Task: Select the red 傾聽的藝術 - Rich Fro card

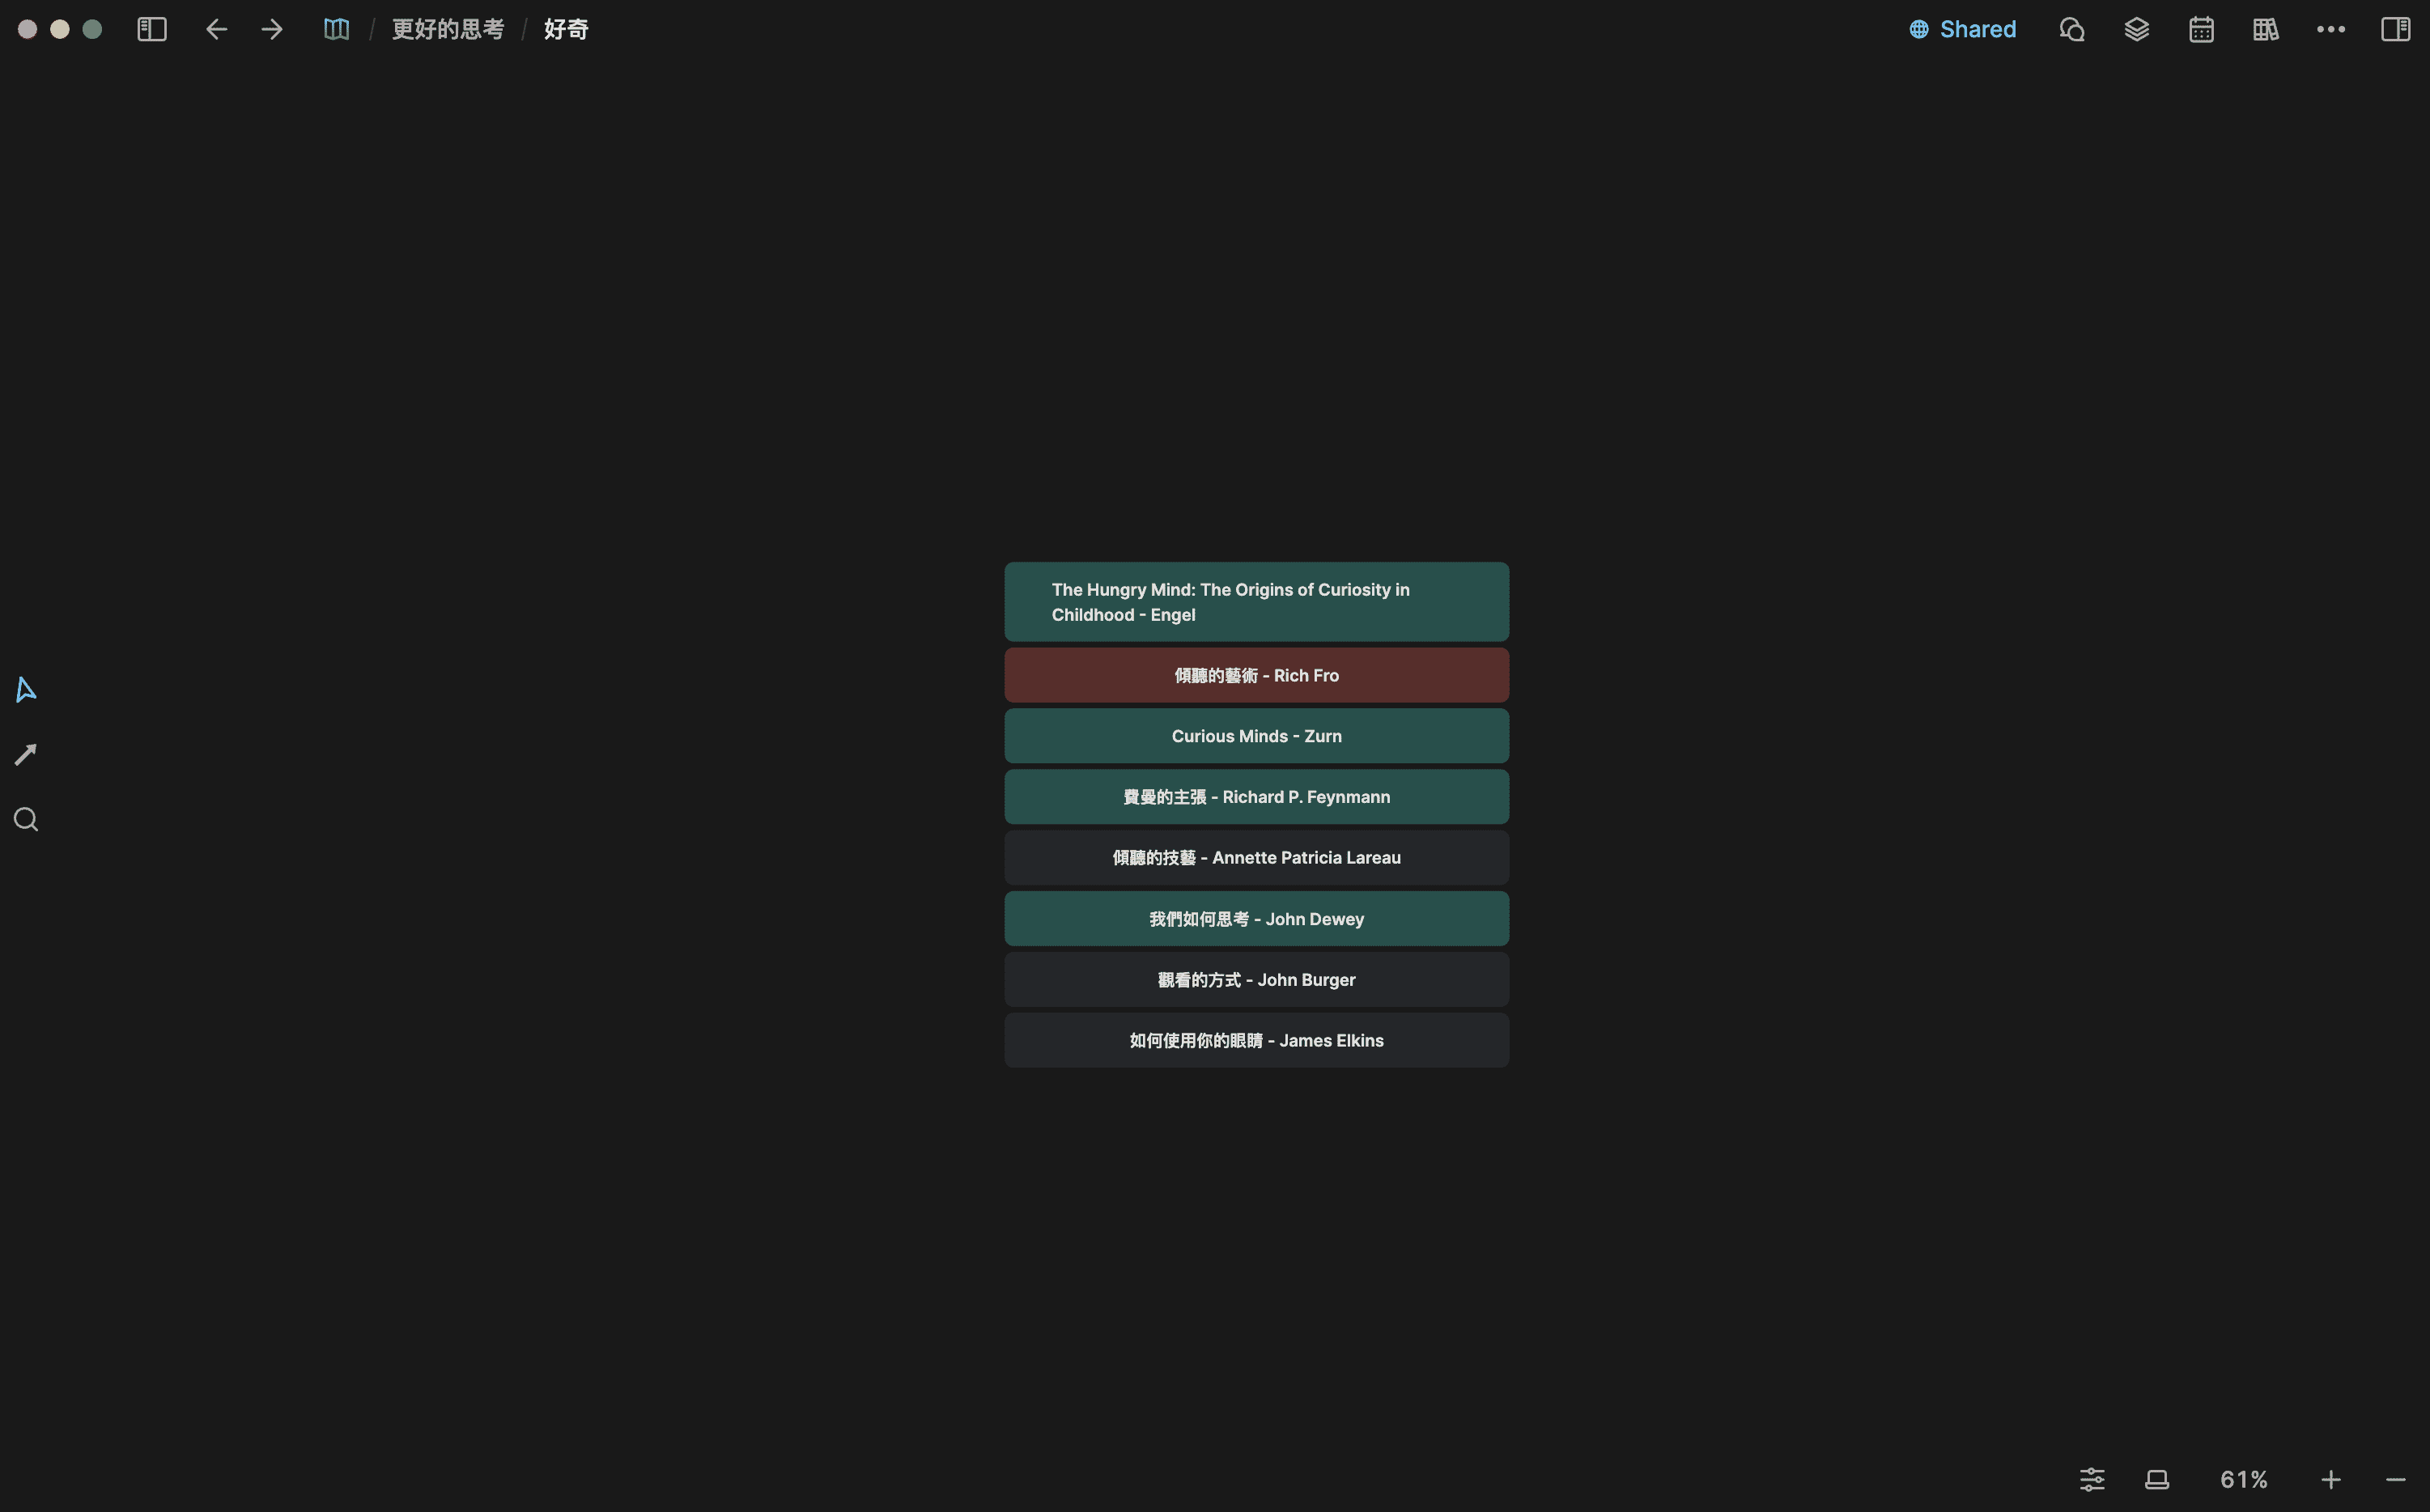Action: click(x=1256, y=675)
